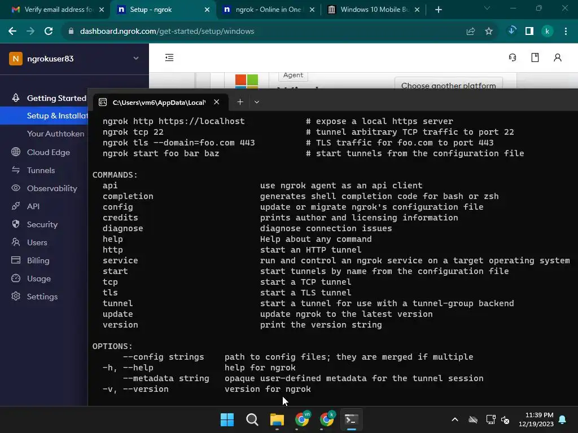Open the Chrome taskbar icon with k badge
This screenshot has height=433, width=578.
pyautogui.click(x=327, y=419)
